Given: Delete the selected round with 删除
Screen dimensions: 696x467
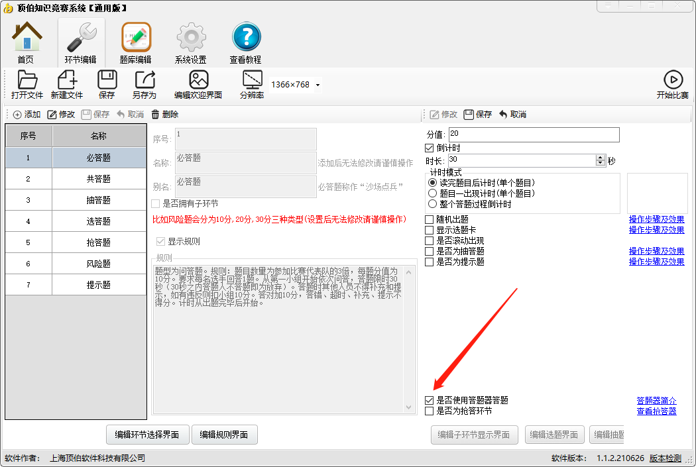Looking at the screenshot, I should coord(164,115).
